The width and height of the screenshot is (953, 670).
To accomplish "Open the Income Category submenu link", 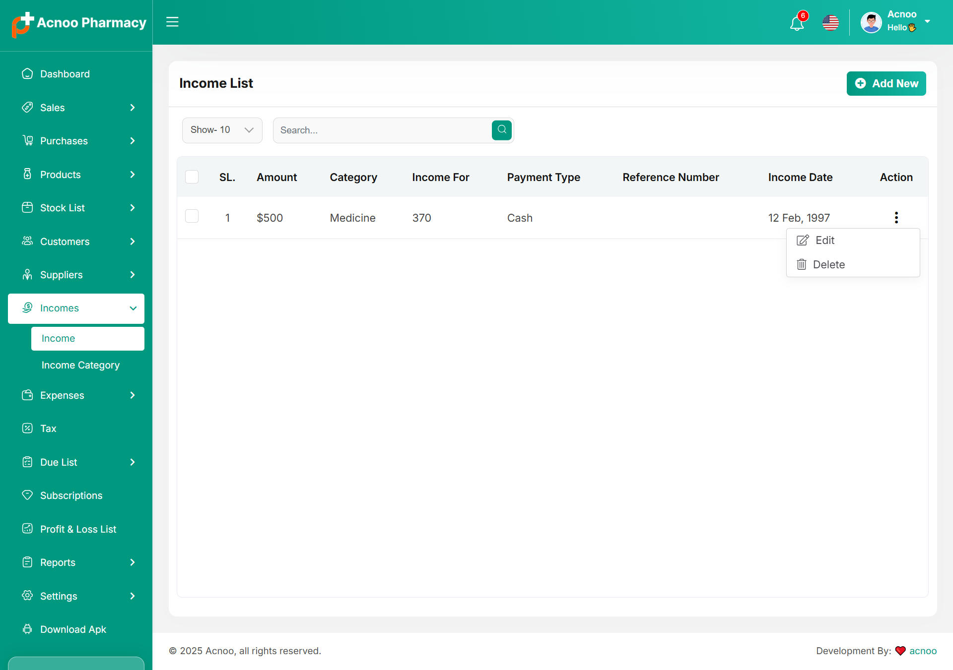I will (x=80, y=365).
